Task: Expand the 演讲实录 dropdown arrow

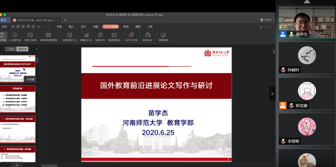Action: [154, 40]
